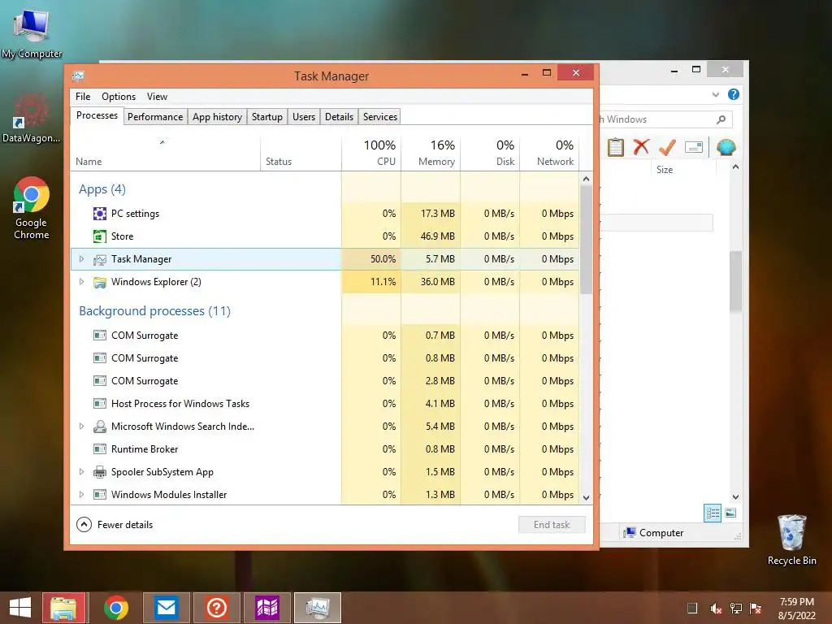Click the muted volume tray icon

pyautogui.click(x=716, y=608)
